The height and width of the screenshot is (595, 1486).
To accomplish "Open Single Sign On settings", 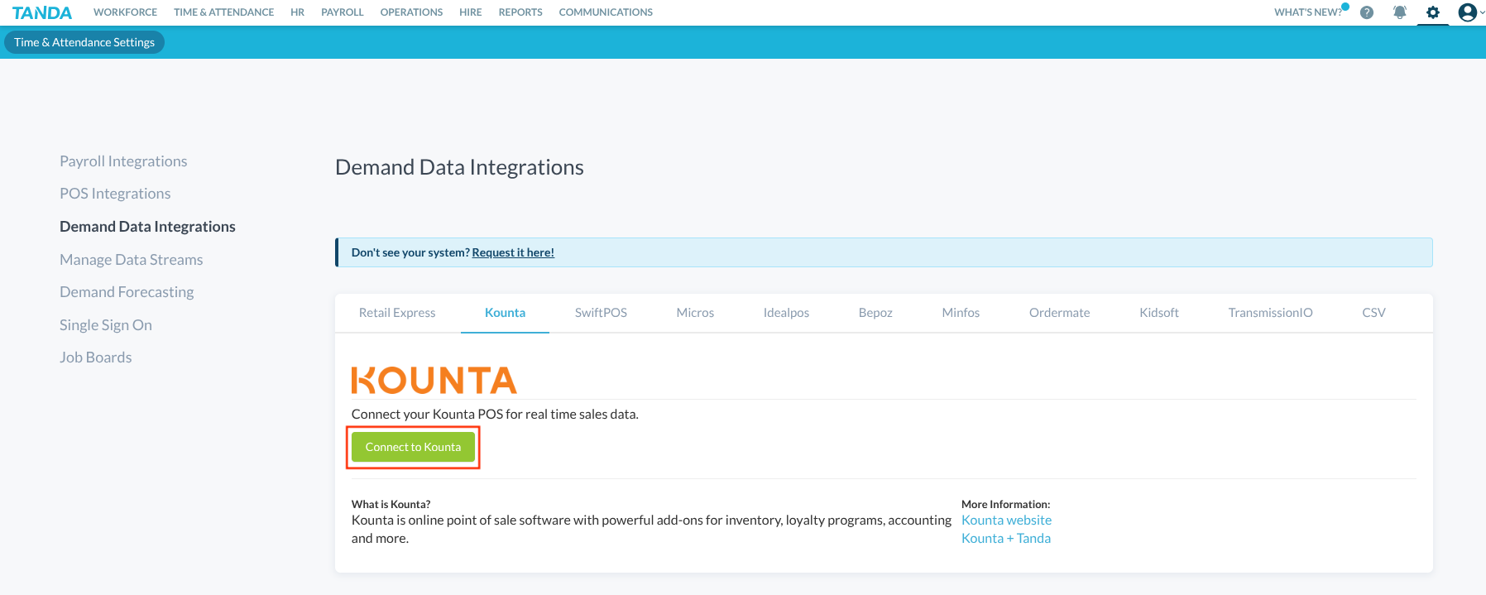I will 106,325.
